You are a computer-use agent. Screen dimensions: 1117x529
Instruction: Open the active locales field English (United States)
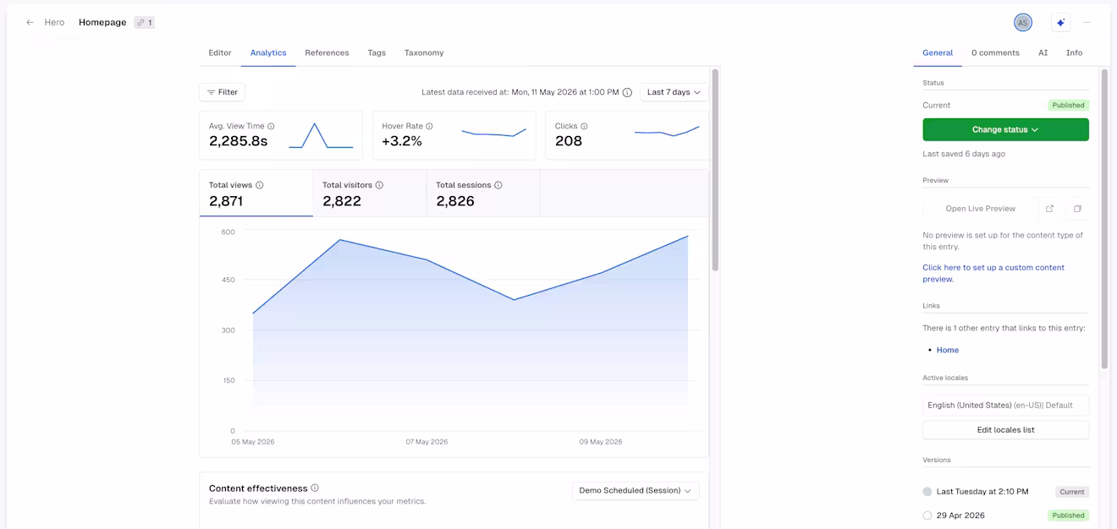[x=1005, y=405]
